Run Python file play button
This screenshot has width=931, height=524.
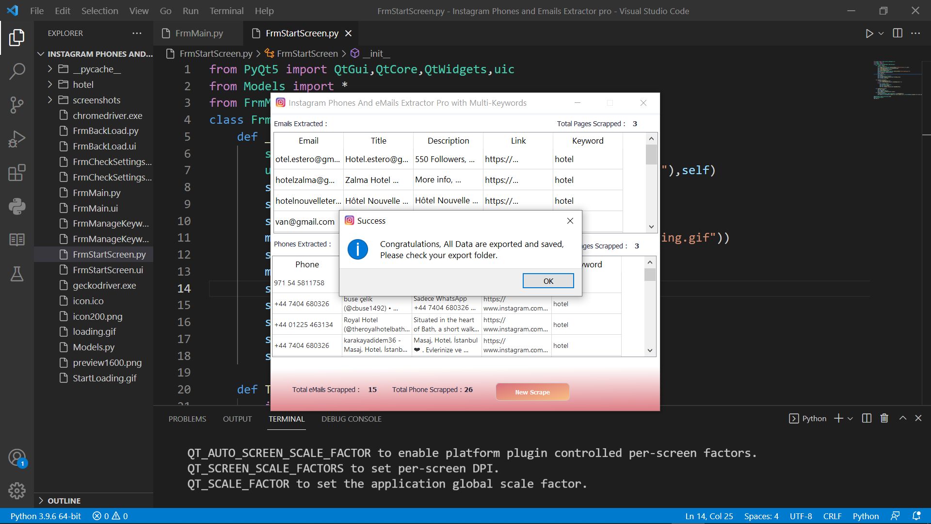point(869,33)
